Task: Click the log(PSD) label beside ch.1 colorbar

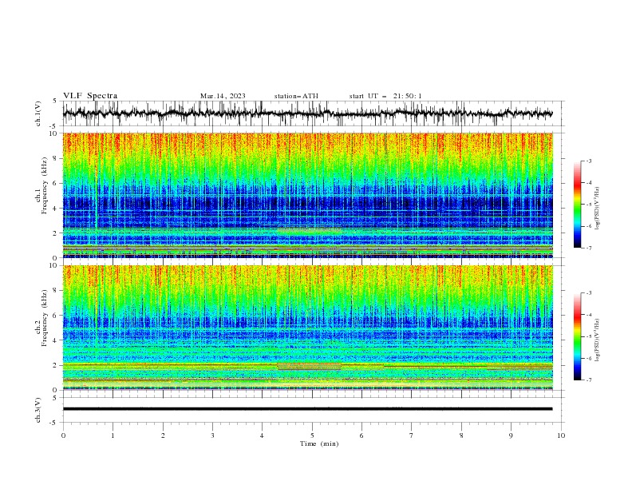Action: 598,209
